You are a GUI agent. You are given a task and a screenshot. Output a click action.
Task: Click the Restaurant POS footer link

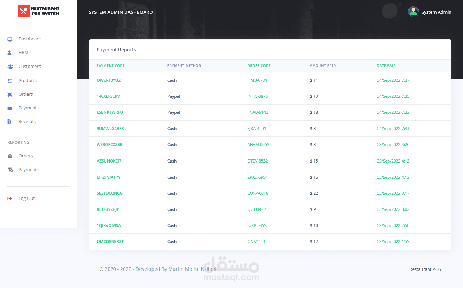[x=425, y=269]
